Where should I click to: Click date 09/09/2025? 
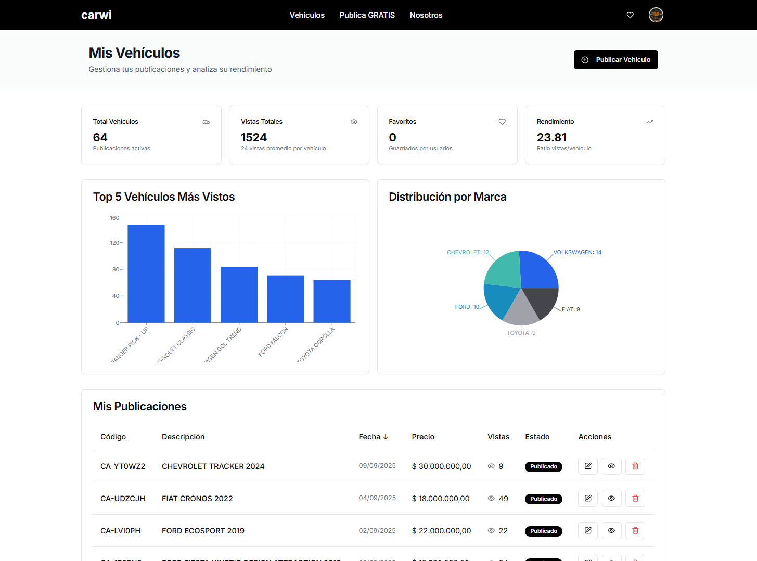[x=377, y=466]
